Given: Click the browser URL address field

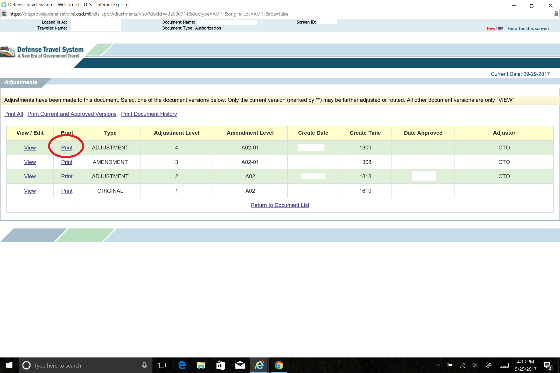Looking at the screenshot, I should coord(280,14).
